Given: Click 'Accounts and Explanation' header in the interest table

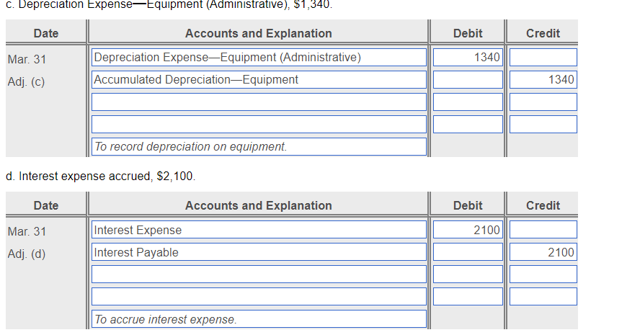Looking at the screenshot, I should [x=258, y=205].
